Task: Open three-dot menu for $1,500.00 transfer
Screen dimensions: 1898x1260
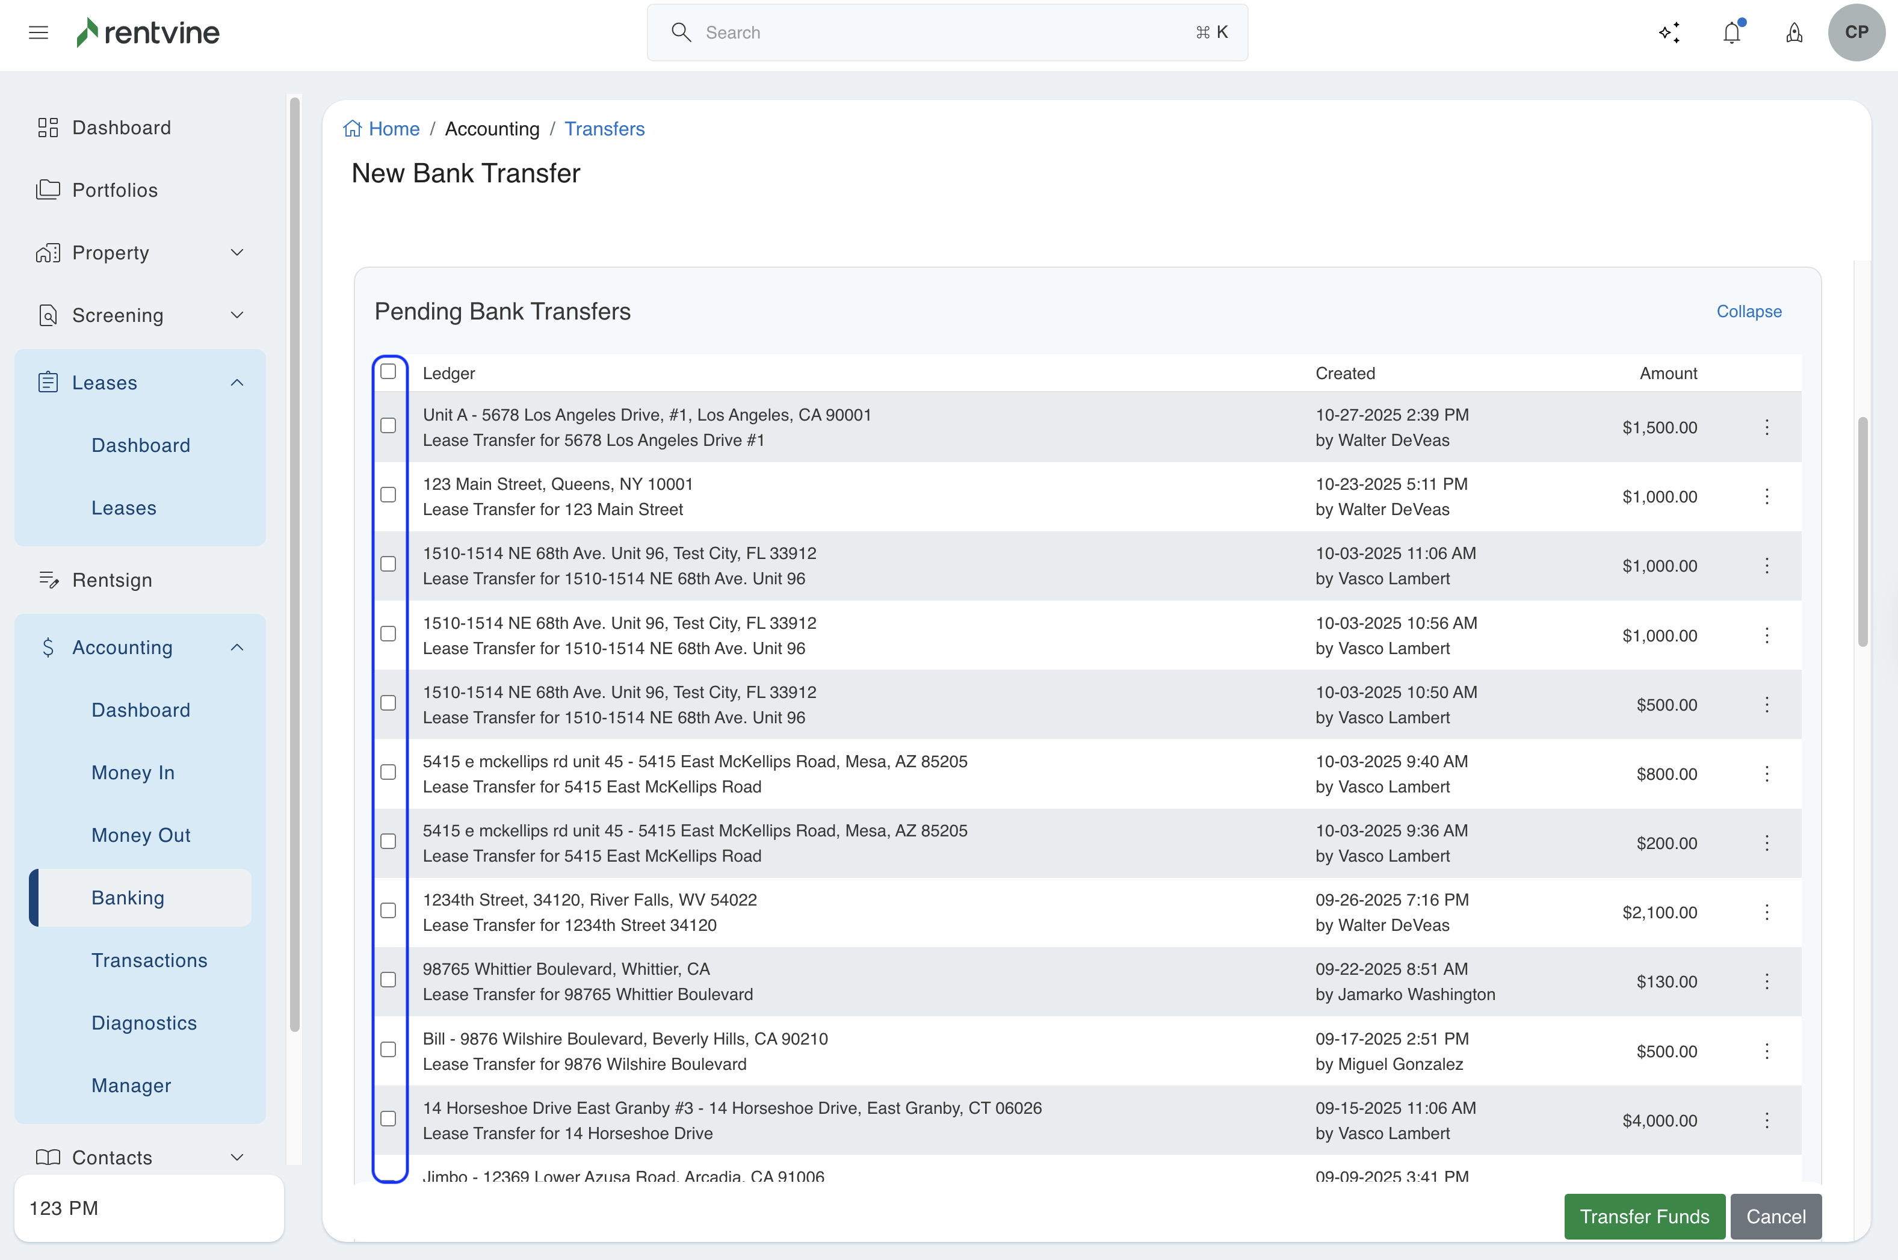Action: (x=1766, y=427)
